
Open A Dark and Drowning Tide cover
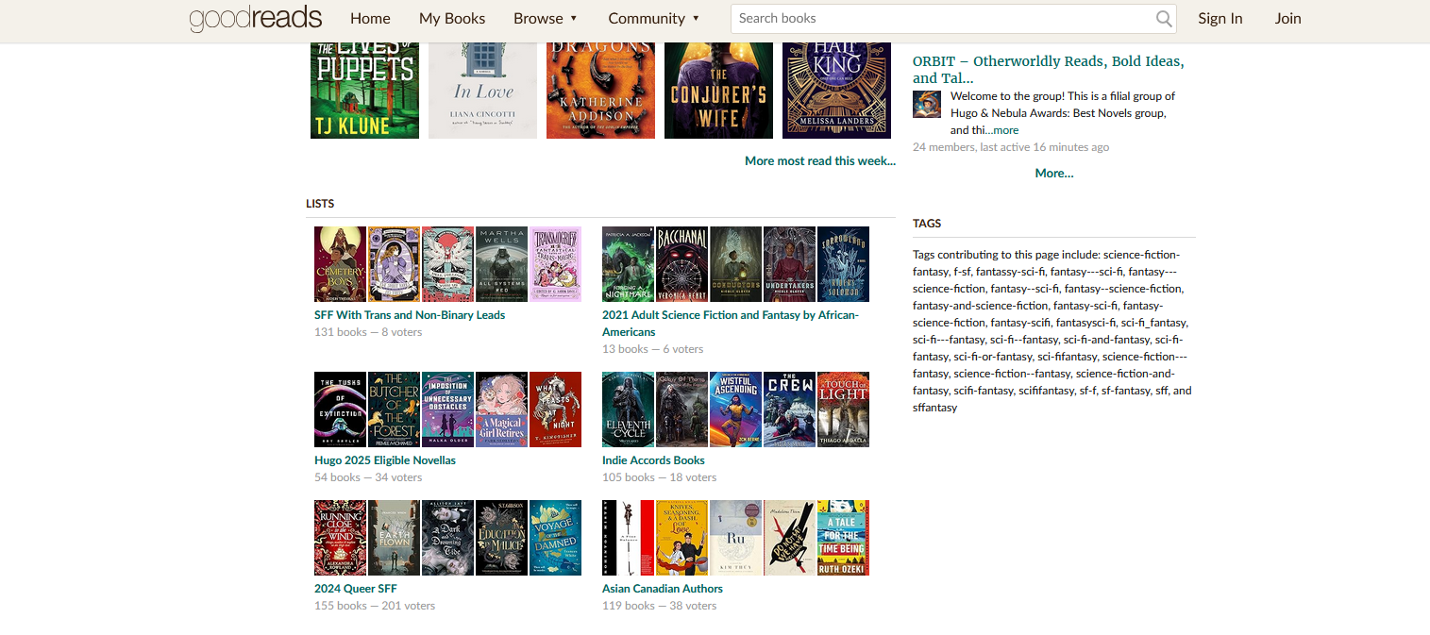(447, 538)
